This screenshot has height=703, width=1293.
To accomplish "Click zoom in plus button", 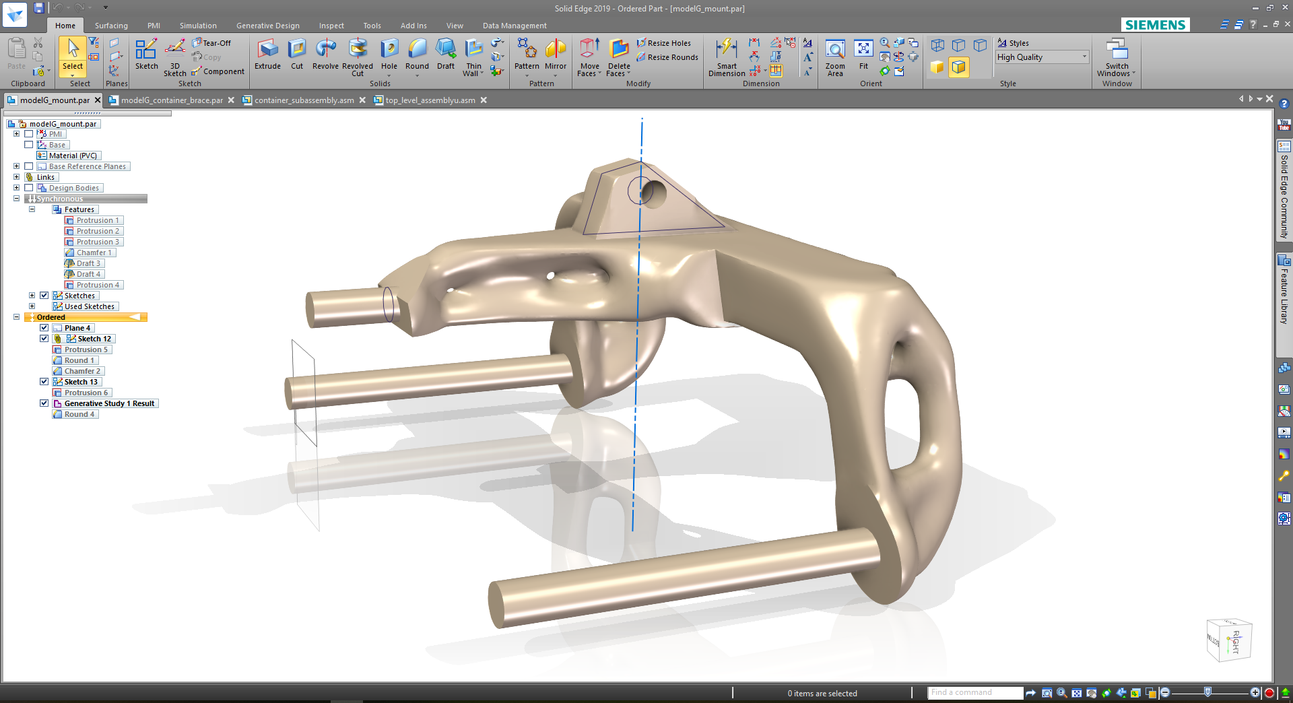I will point(1255,692).
